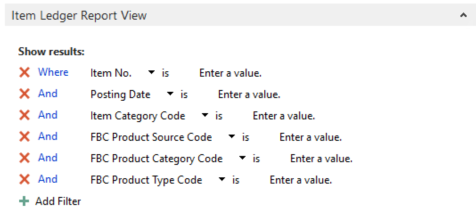
Task: Open the Posting Date field dropdown arrow
Action: pos(170,94)
